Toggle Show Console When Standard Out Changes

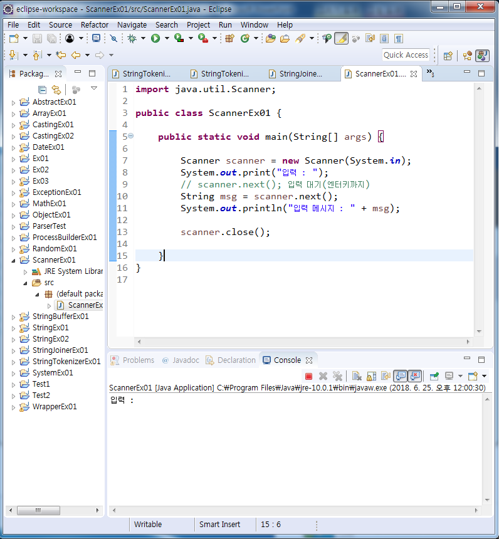point(401,377)
